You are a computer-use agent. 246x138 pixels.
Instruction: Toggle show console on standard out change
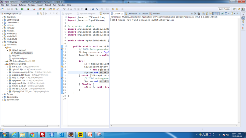pyautogui.click(x=214, y=14)
